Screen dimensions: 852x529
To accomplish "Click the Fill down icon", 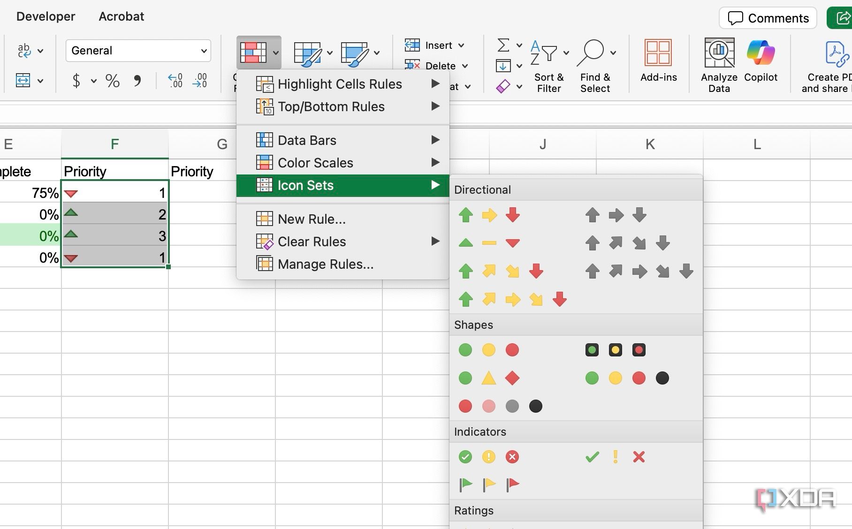I will pyautogui.click(x=503, y=66).
